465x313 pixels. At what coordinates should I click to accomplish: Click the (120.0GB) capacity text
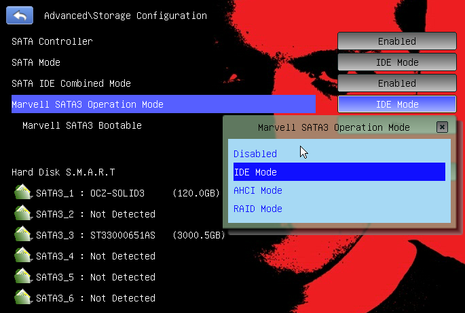196,193
